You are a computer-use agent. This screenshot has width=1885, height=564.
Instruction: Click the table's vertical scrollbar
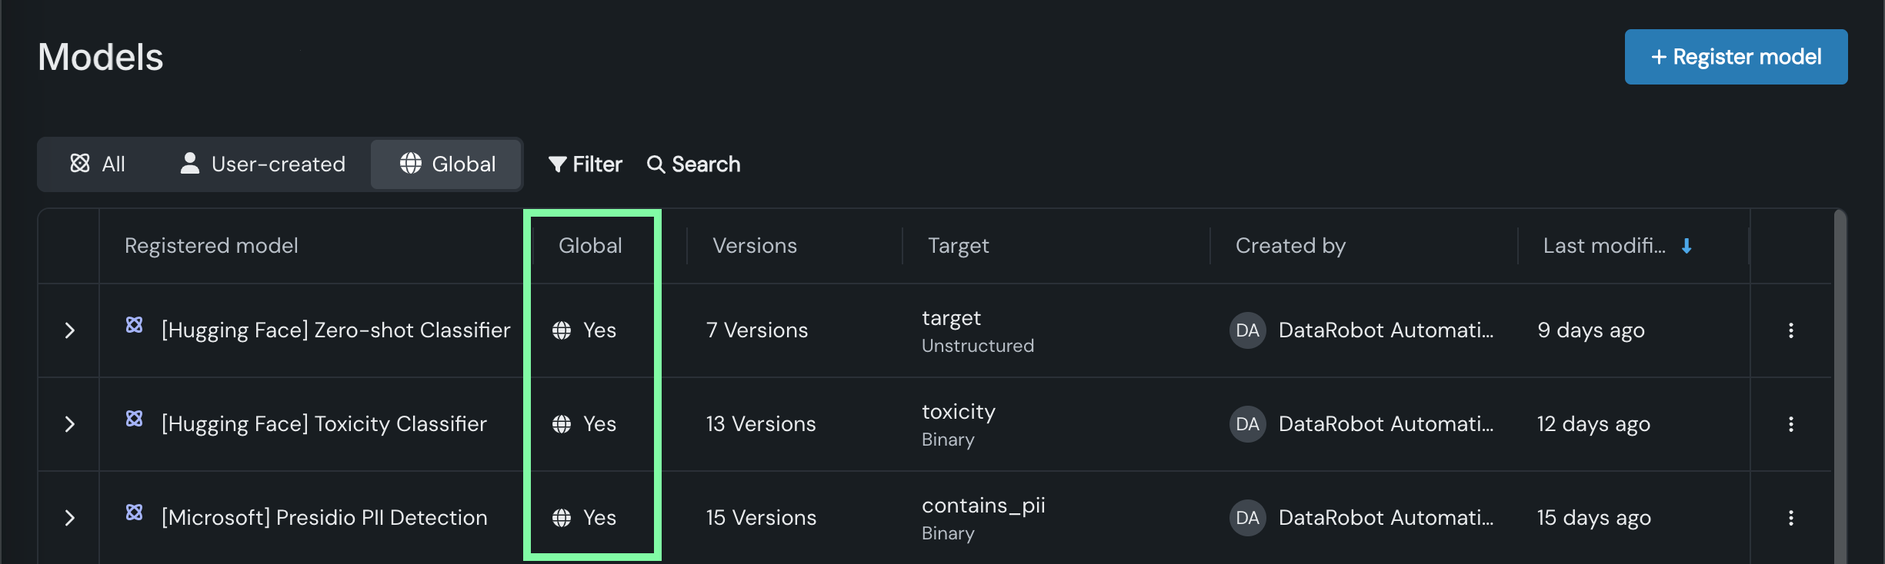point(1840,384)
